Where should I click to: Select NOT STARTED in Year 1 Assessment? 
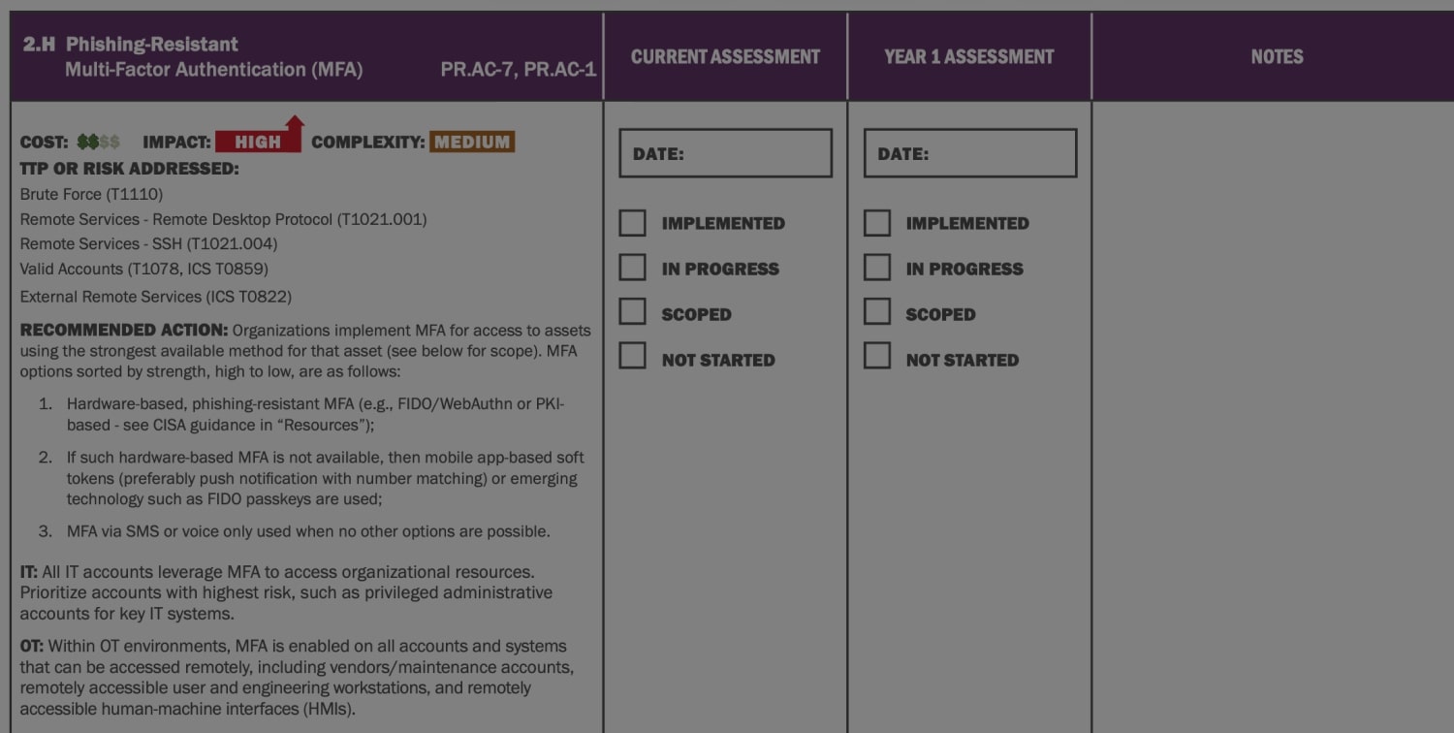pos(876,357)
